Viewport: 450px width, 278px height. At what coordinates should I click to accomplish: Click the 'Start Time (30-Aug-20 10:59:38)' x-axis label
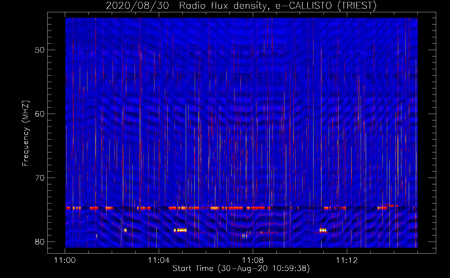[x=241, y=269]
